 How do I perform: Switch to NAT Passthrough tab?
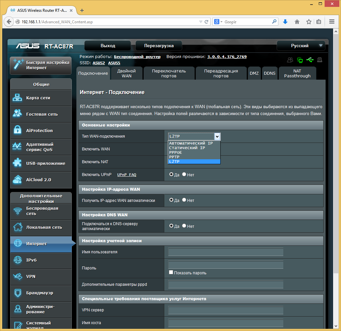[297, 73]
